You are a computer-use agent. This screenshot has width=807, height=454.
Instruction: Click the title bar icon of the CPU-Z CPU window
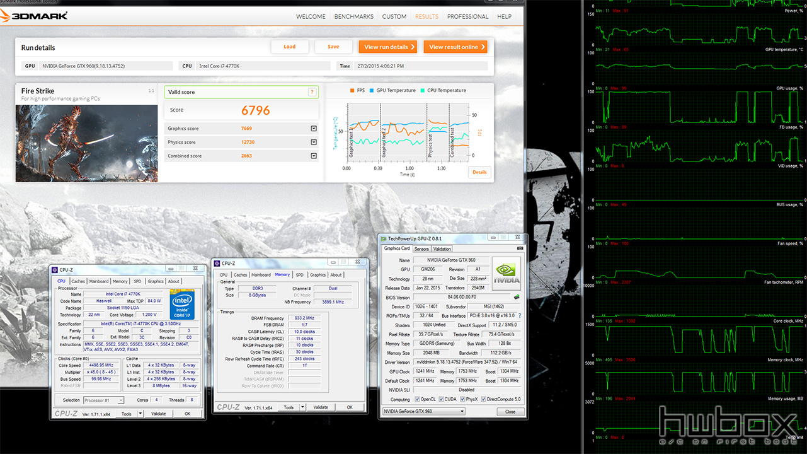click(55, 269)
